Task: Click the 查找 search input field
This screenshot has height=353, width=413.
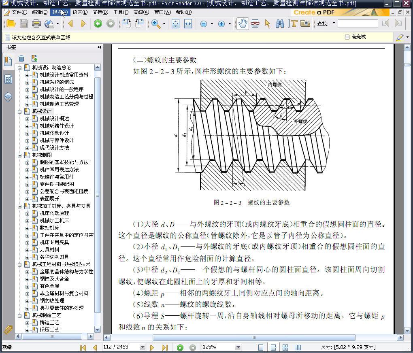Action: coord(358,24)
